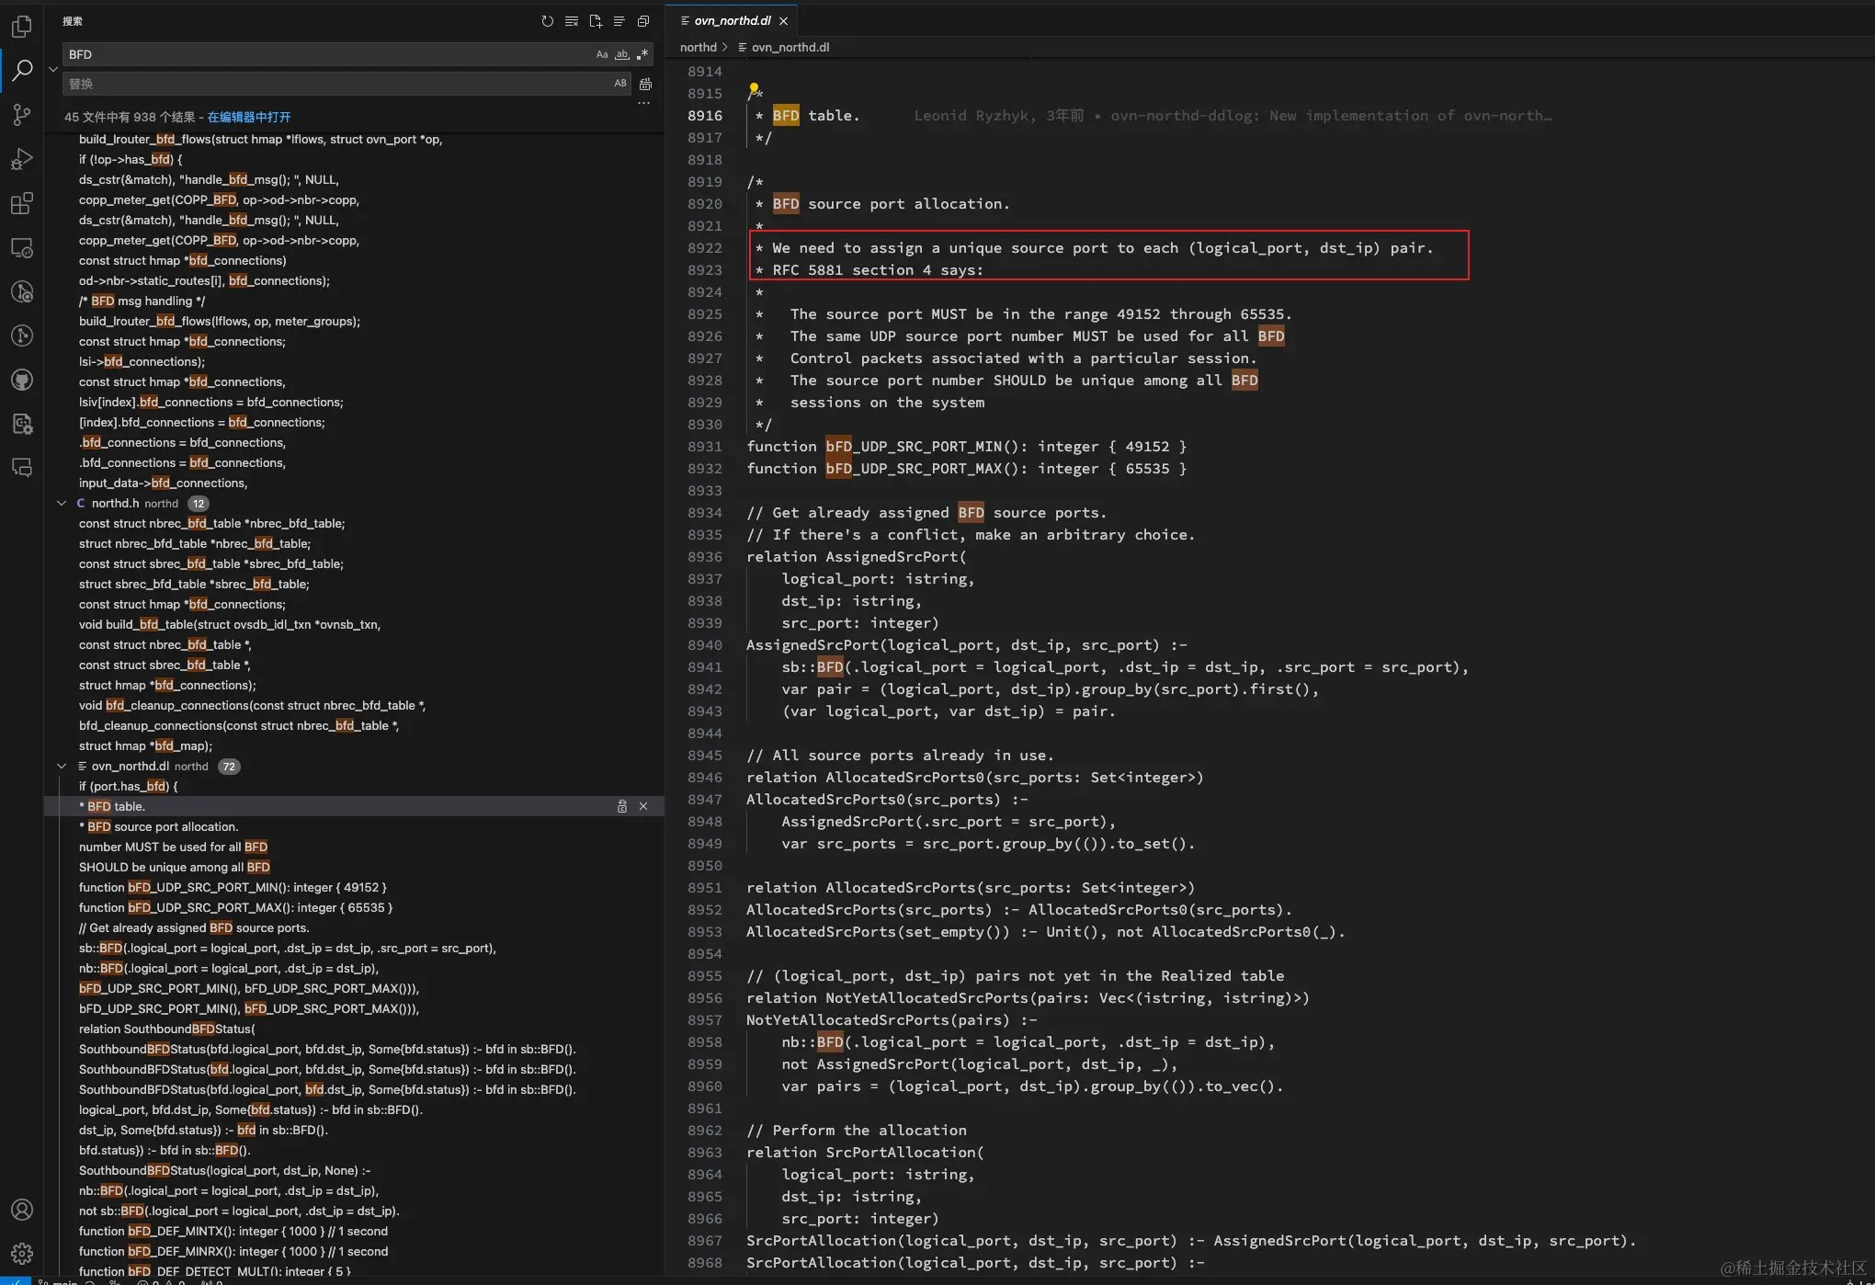Select result 'if (port.has_bfd) {'

click(129, 786)
